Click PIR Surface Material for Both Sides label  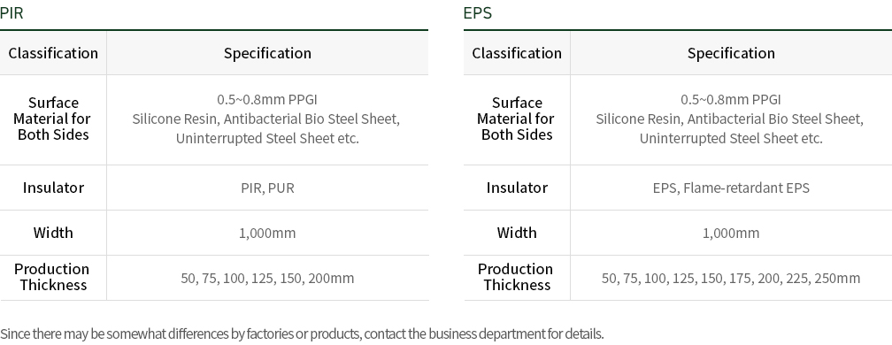[53, 119]
